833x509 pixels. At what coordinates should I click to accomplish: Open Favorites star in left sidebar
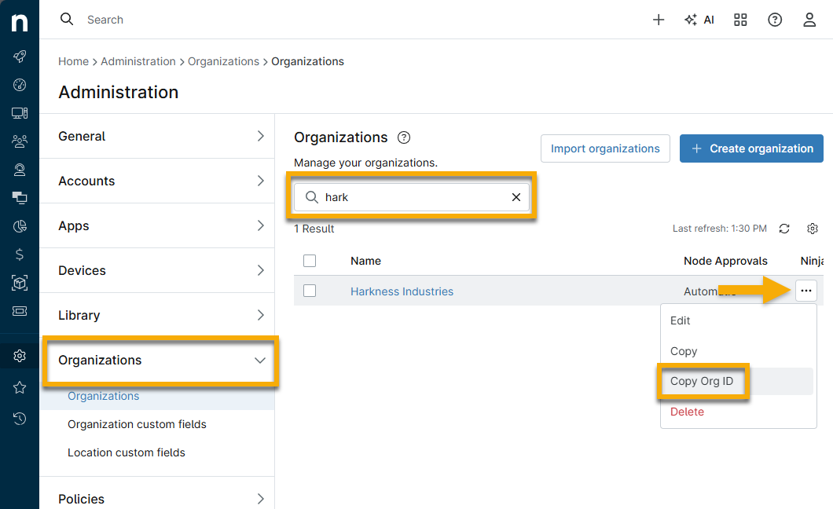coord(20,387)
